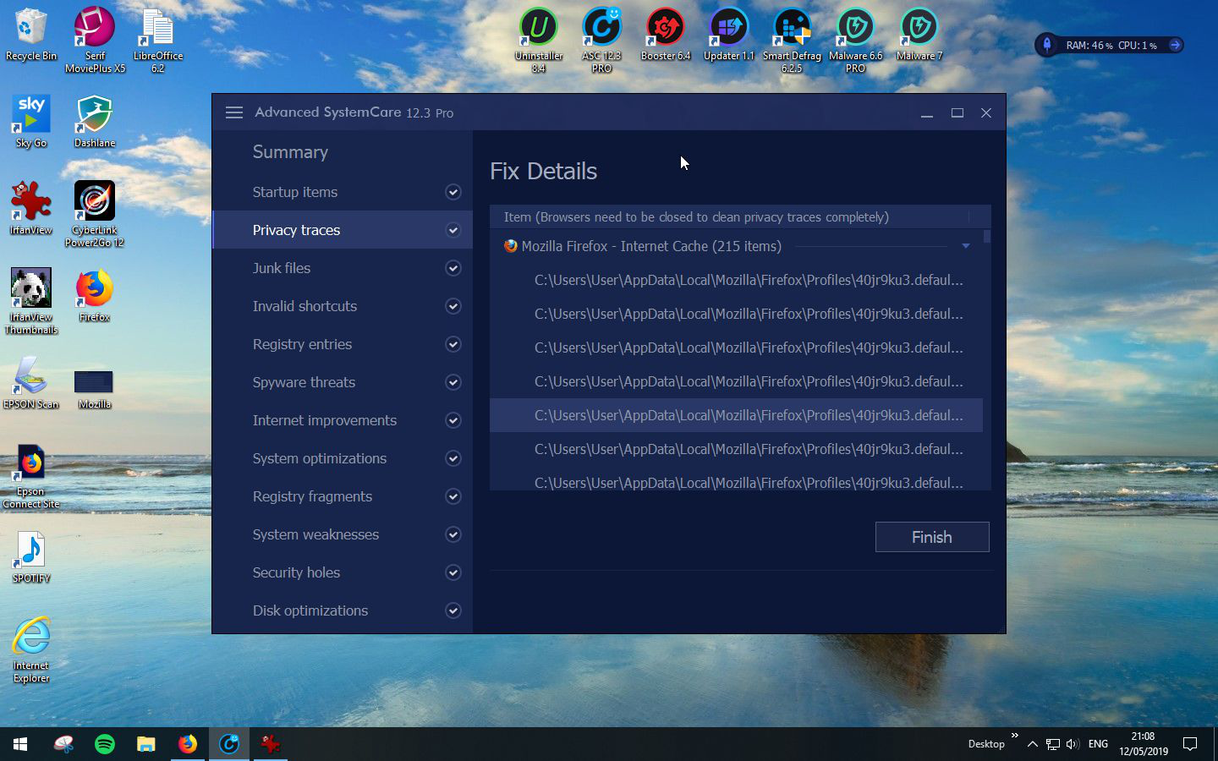Toggle the System weaknesses checkmark
This screenshot has height=761, width=1218.
pyautogui.click(x=453, y=534)
